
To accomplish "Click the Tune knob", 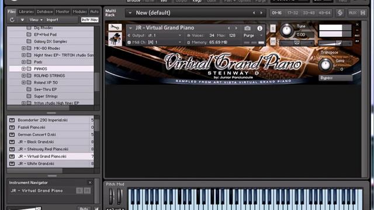I will point(286,30).
